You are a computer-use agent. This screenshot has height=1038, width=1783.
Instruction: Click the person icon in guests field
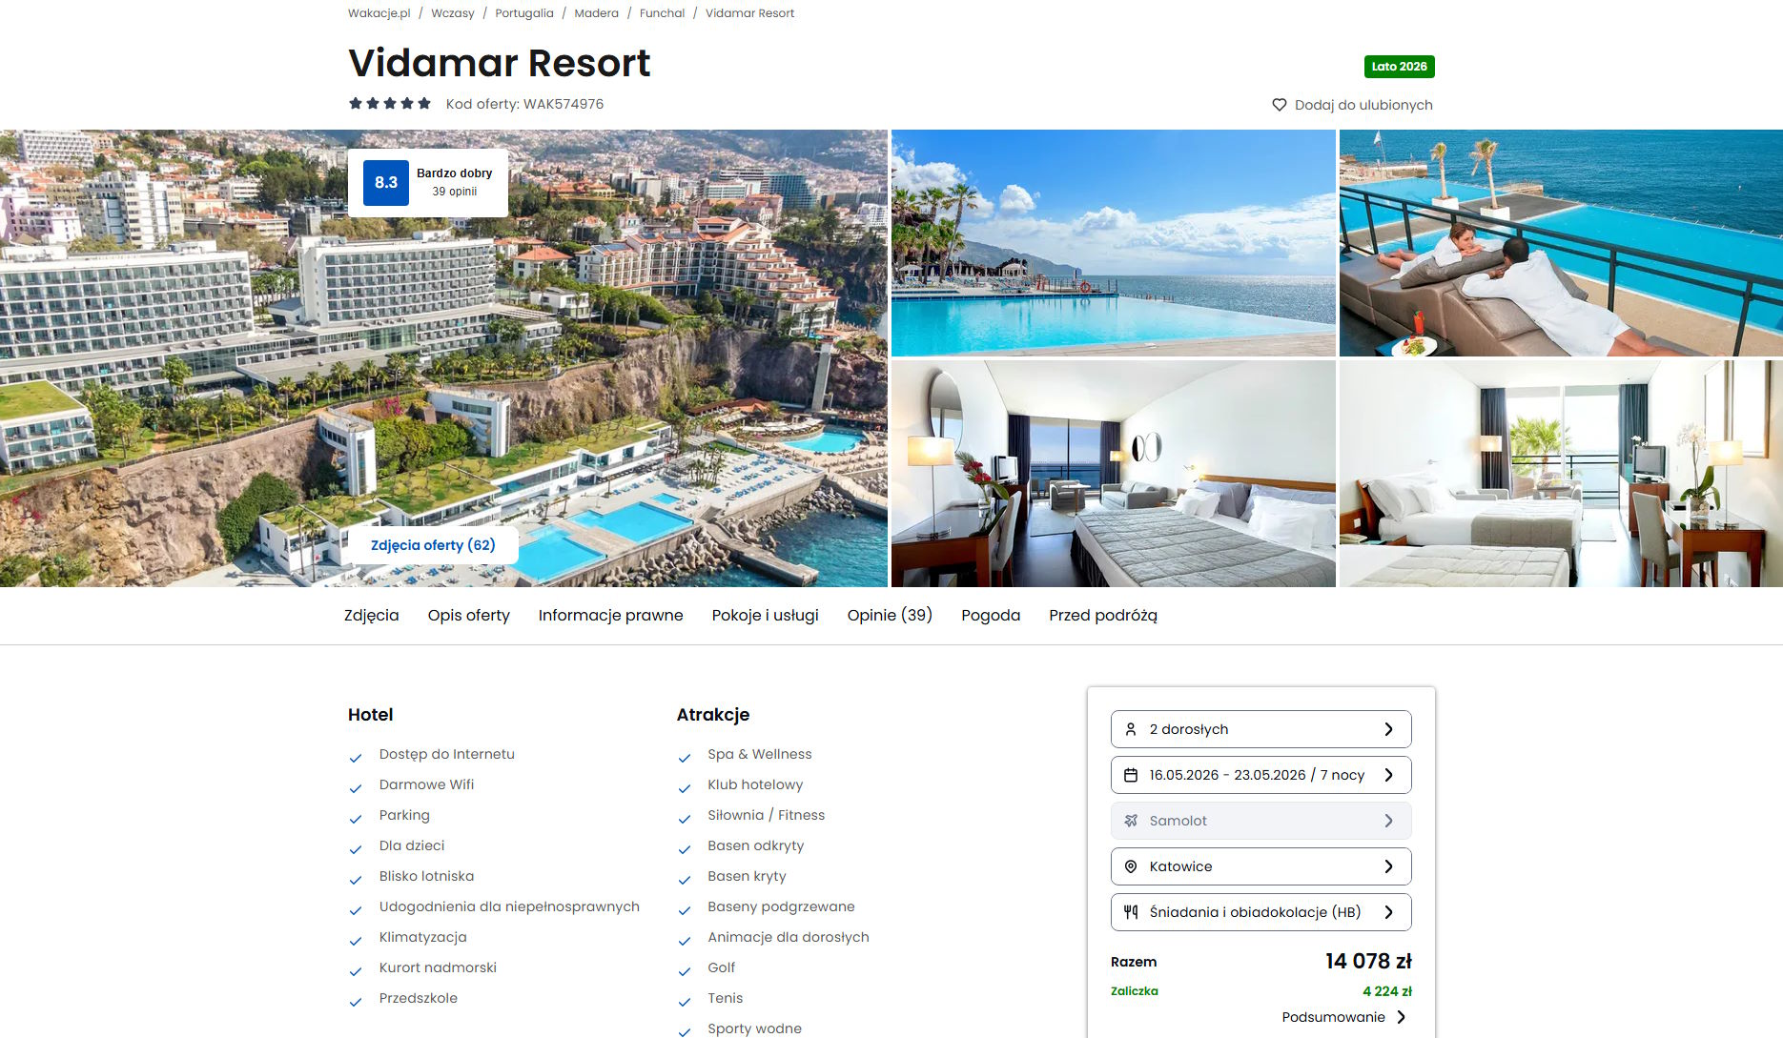pyautogui.click(x=1131, y=729)
